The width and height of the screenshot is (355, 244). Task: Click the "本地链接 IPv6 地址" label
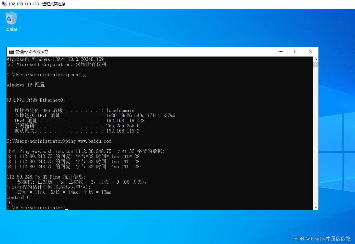[37, 116]
